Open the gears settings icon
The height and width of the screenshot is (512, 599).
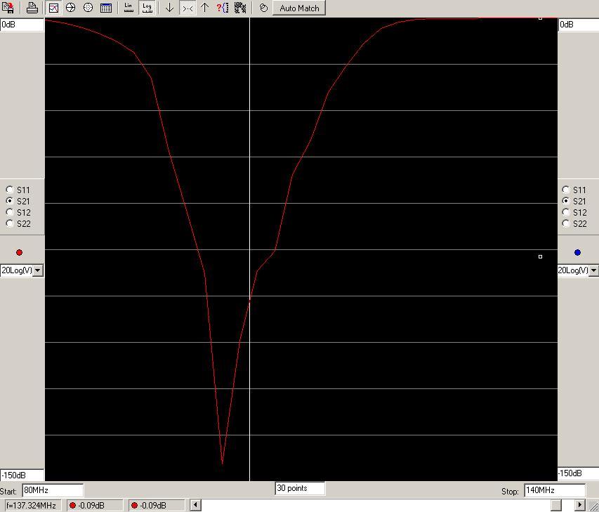[240, 8]
